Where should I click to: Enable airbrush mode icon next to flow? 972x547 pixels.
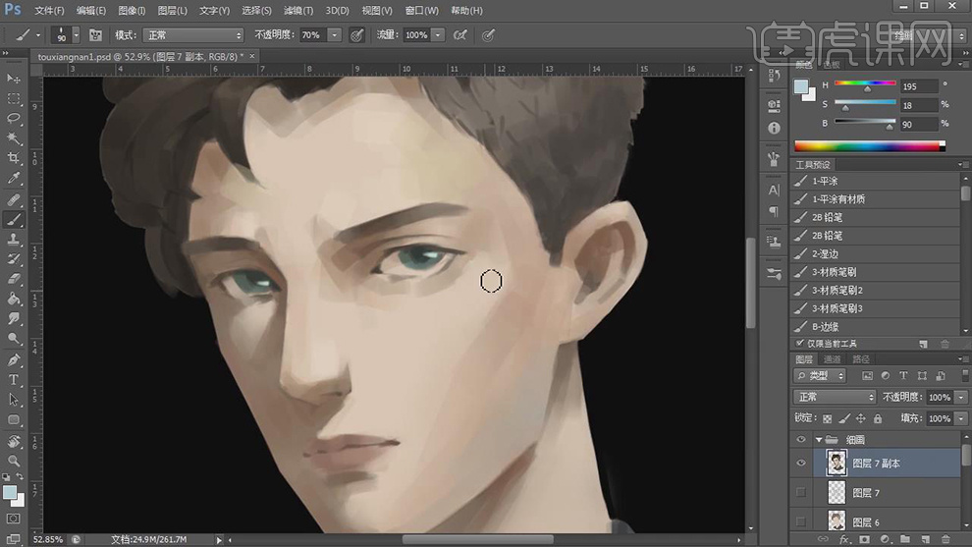click(462, 35)
